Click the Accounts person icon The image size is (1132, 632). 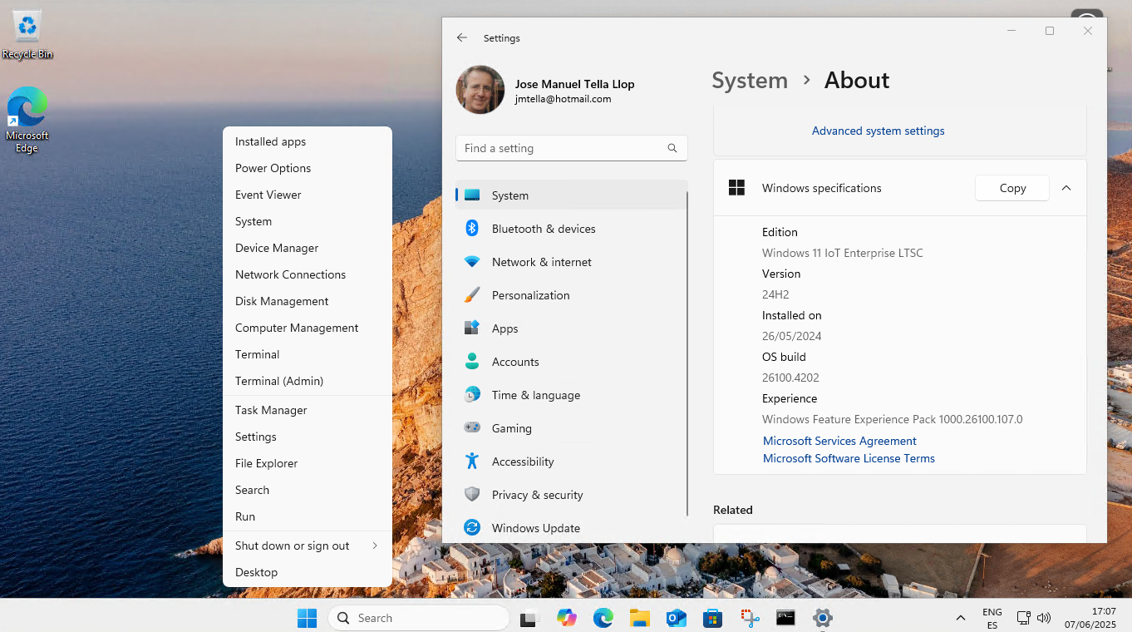(x=471, y=362)
